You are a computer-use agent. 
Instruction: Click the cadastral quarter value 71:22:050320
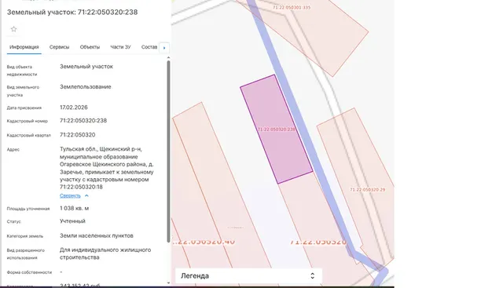(x=77, y=135)
